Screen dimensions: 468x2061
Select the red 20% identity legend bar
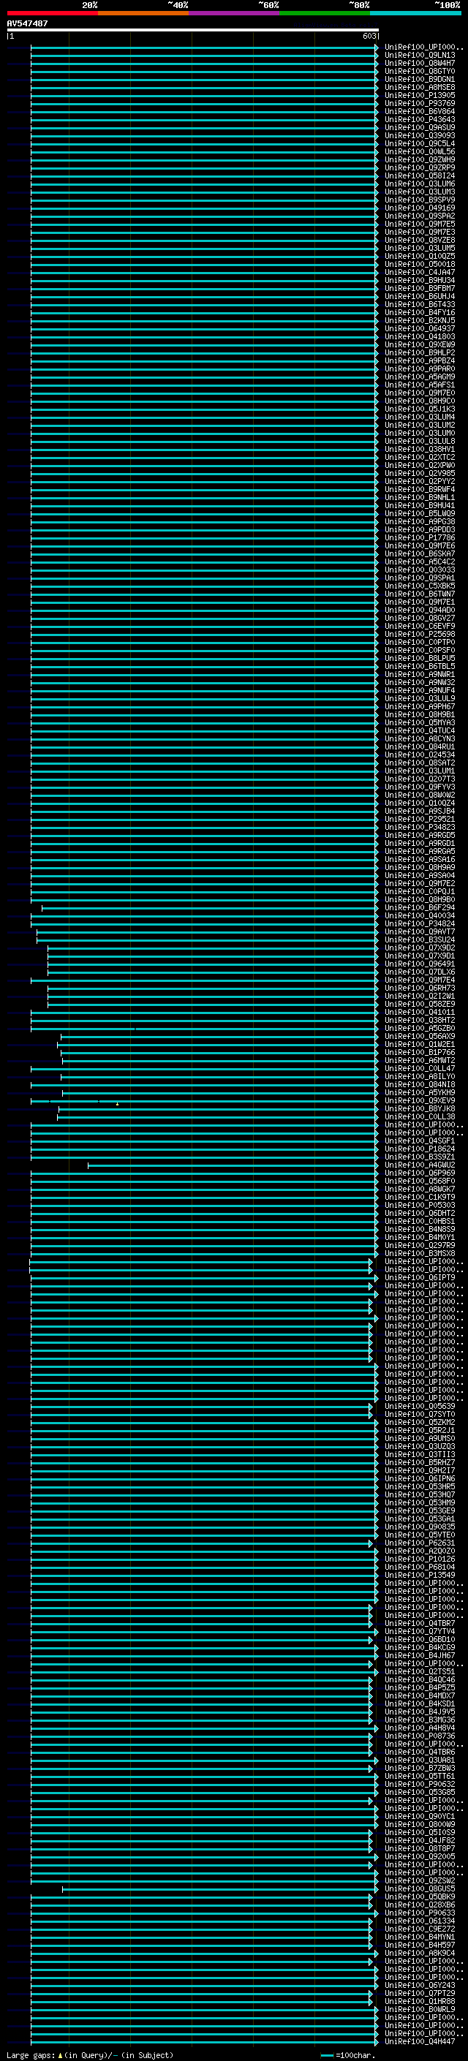click(x=53, y=14)
